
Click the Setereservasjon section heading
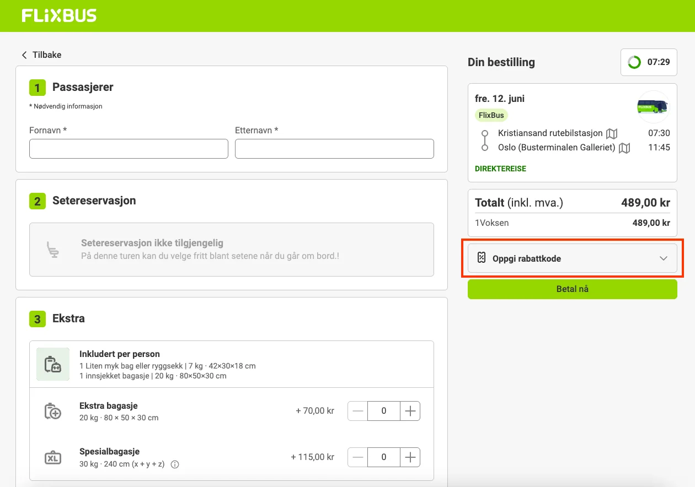94,201
